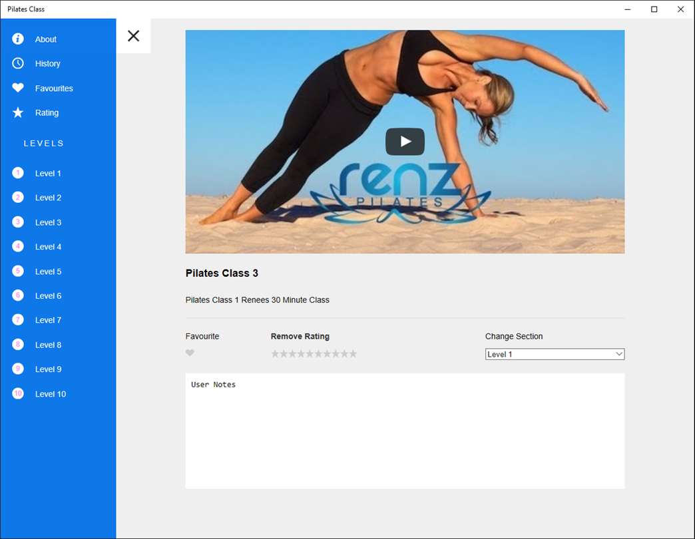The width and height of the screenshot is (695, 539).
Task: Click the Level 3 number badge
Action: 18,222
